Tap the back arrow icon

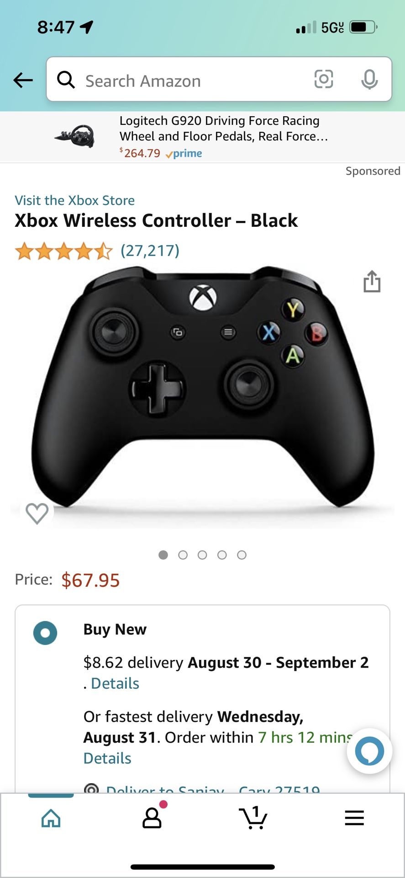point(23,80)
